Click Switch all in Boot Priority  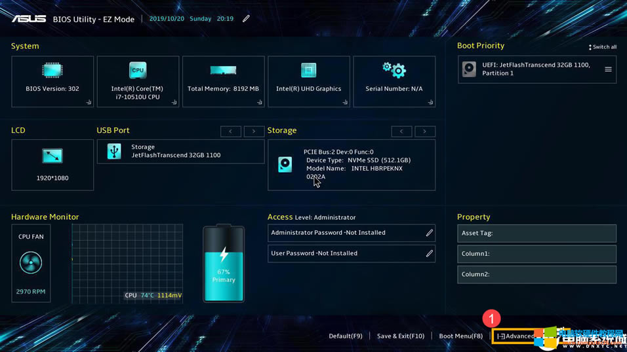coord(602,47)
